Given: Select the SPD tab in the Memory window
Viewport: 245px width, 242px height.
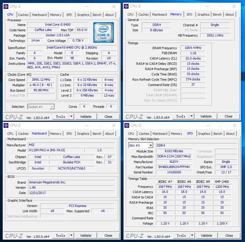Looking at the screenshot, I should [x=189, y=15].
